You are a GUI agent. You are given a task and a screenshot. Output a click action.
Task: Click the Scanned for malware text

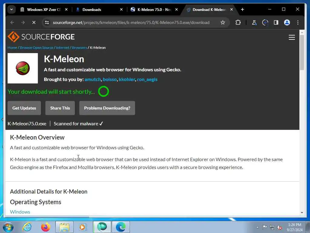coord(78,124)
